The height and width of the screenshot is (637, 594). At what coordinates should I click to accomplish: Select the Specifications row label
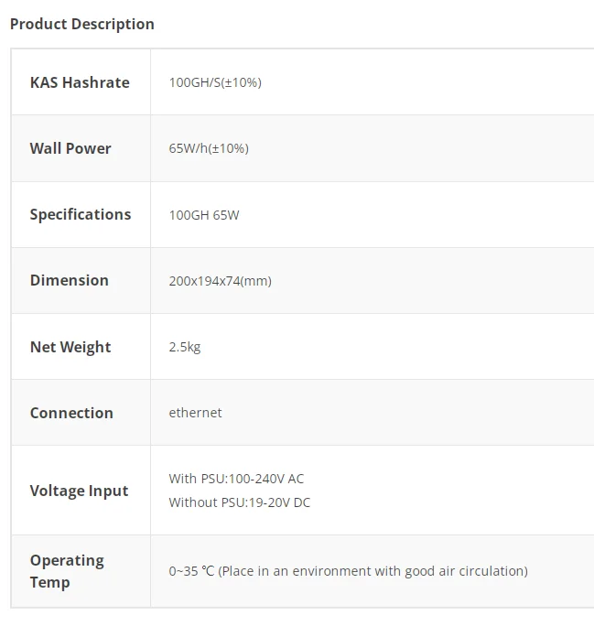(x=81, y=214)
